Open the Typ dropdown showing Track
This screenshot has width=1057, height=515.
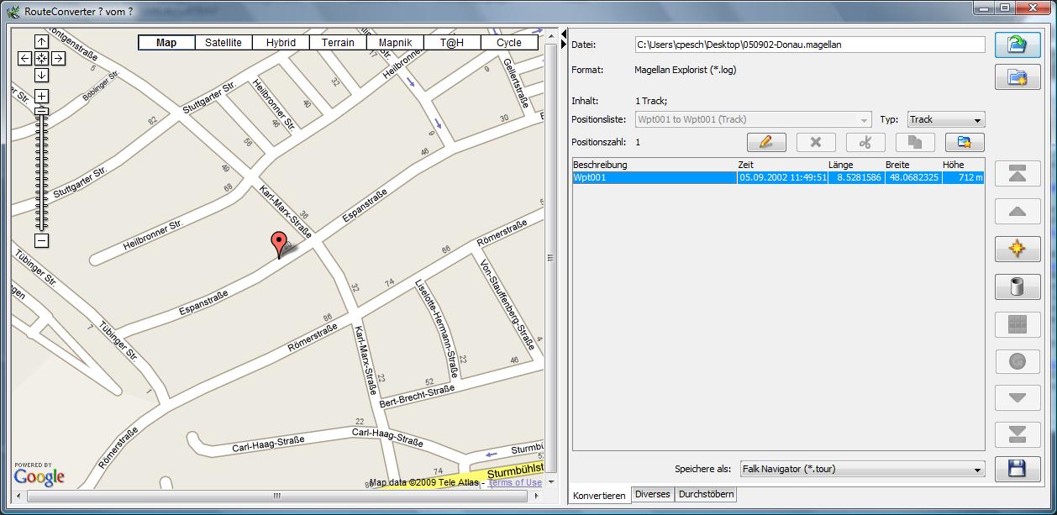tap(945, 120)
